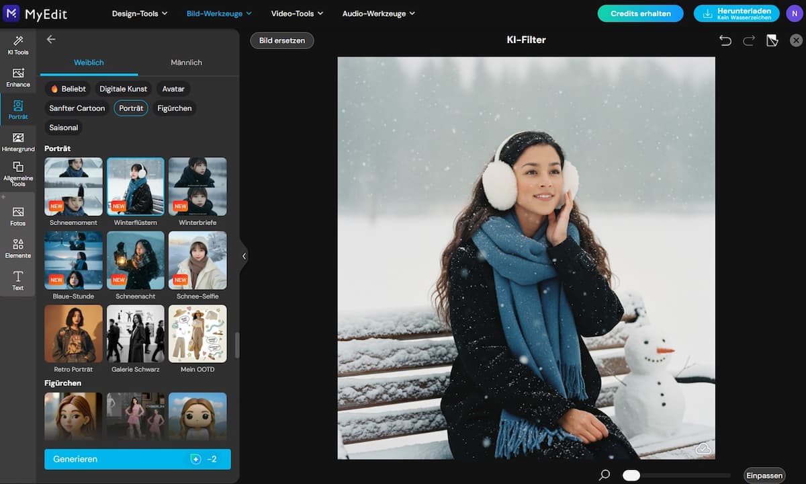
Task: Activate the Saisonal filter chip
Action: pos(63,127)
